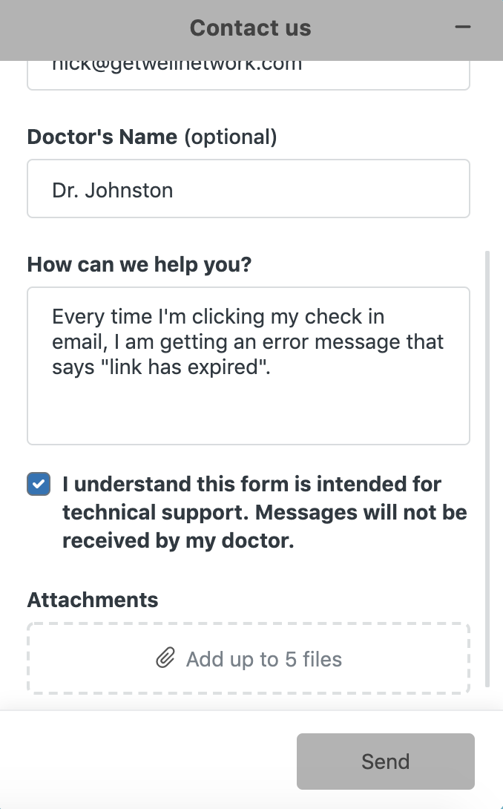This screenshot has height=809, width=503.
Task: Uncheck the technical support acknowledgment checkbox
Action: [39, 484]
